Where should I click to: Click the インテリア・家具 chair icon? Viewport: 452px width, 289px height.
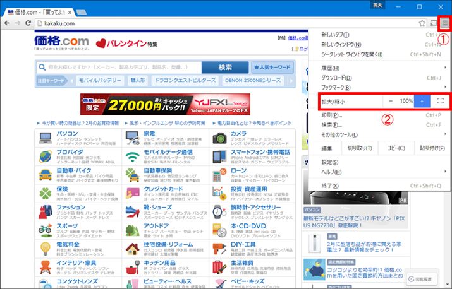coord(46,268)
